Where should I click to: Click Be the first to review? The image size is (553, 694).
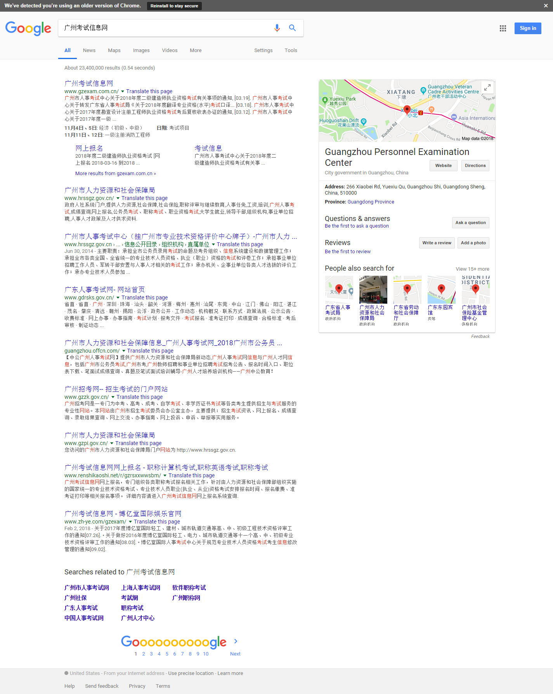[x=348, y=252]
